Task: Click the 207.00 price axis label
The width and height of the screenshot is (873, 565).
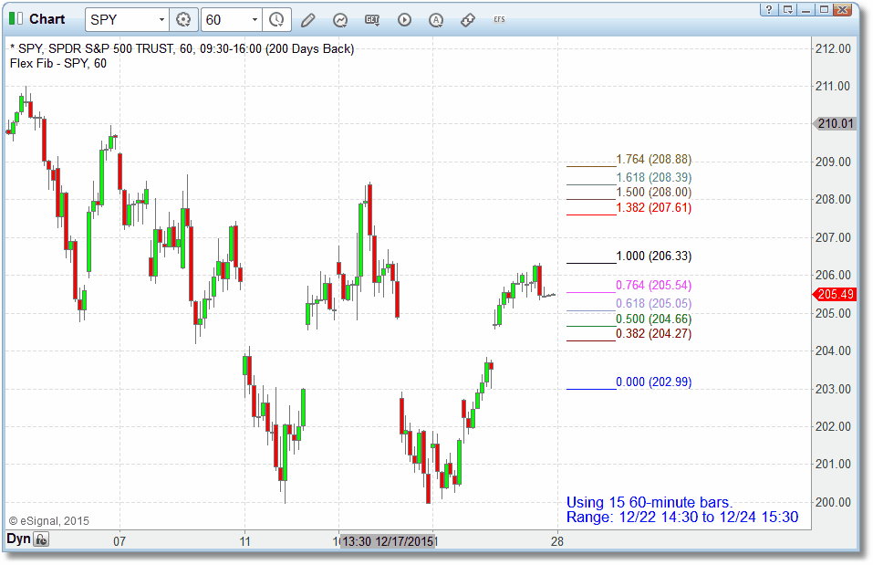Action: tap(834, 238)
